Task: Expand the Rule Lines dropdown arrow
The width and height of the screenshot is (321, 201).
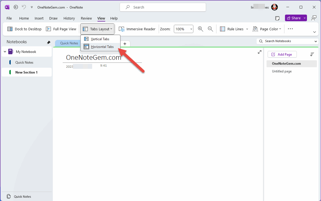Action: (247, 29)
